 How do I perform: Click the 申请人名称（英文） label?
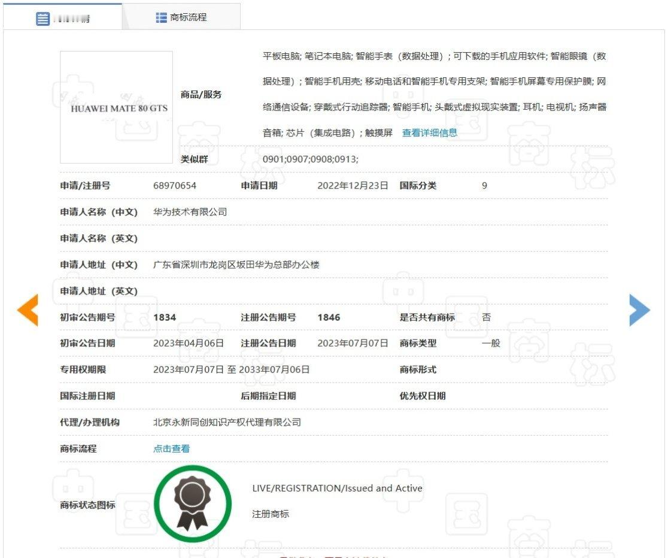click(99, 238)
